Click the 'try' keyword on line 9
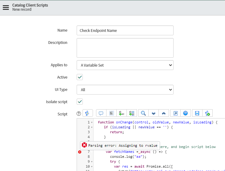This screenshot has height=171, width=225. coord(113,162)
